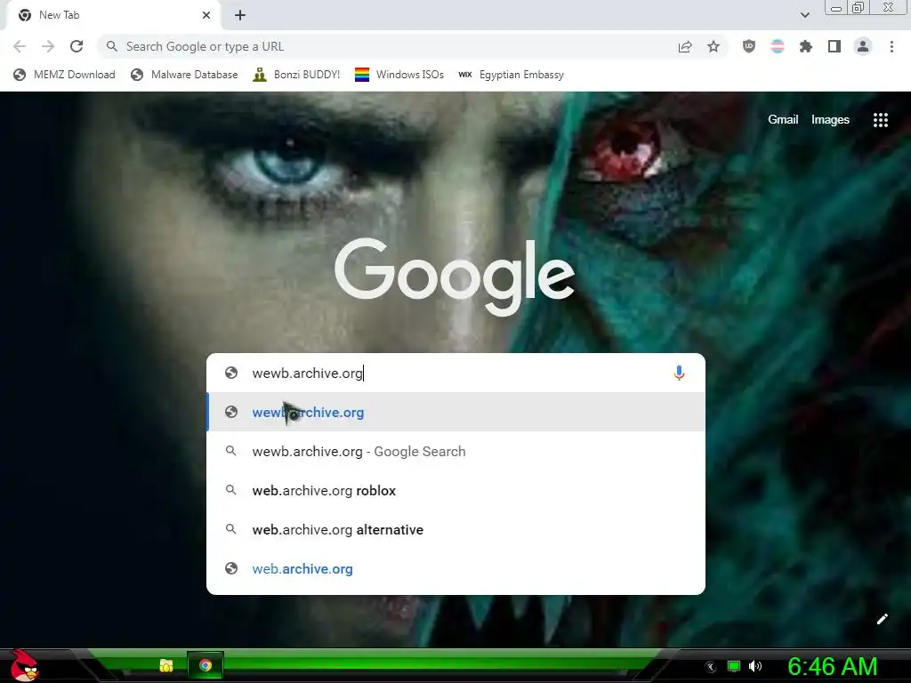911x683 pixels.
Task: Select 'web.archive.org alternative' suggestion
Action: (455, 530)
